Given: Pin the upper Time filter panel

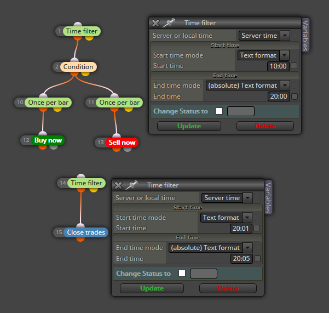Looking at the screenshot, I should click(x=169, y=22).
